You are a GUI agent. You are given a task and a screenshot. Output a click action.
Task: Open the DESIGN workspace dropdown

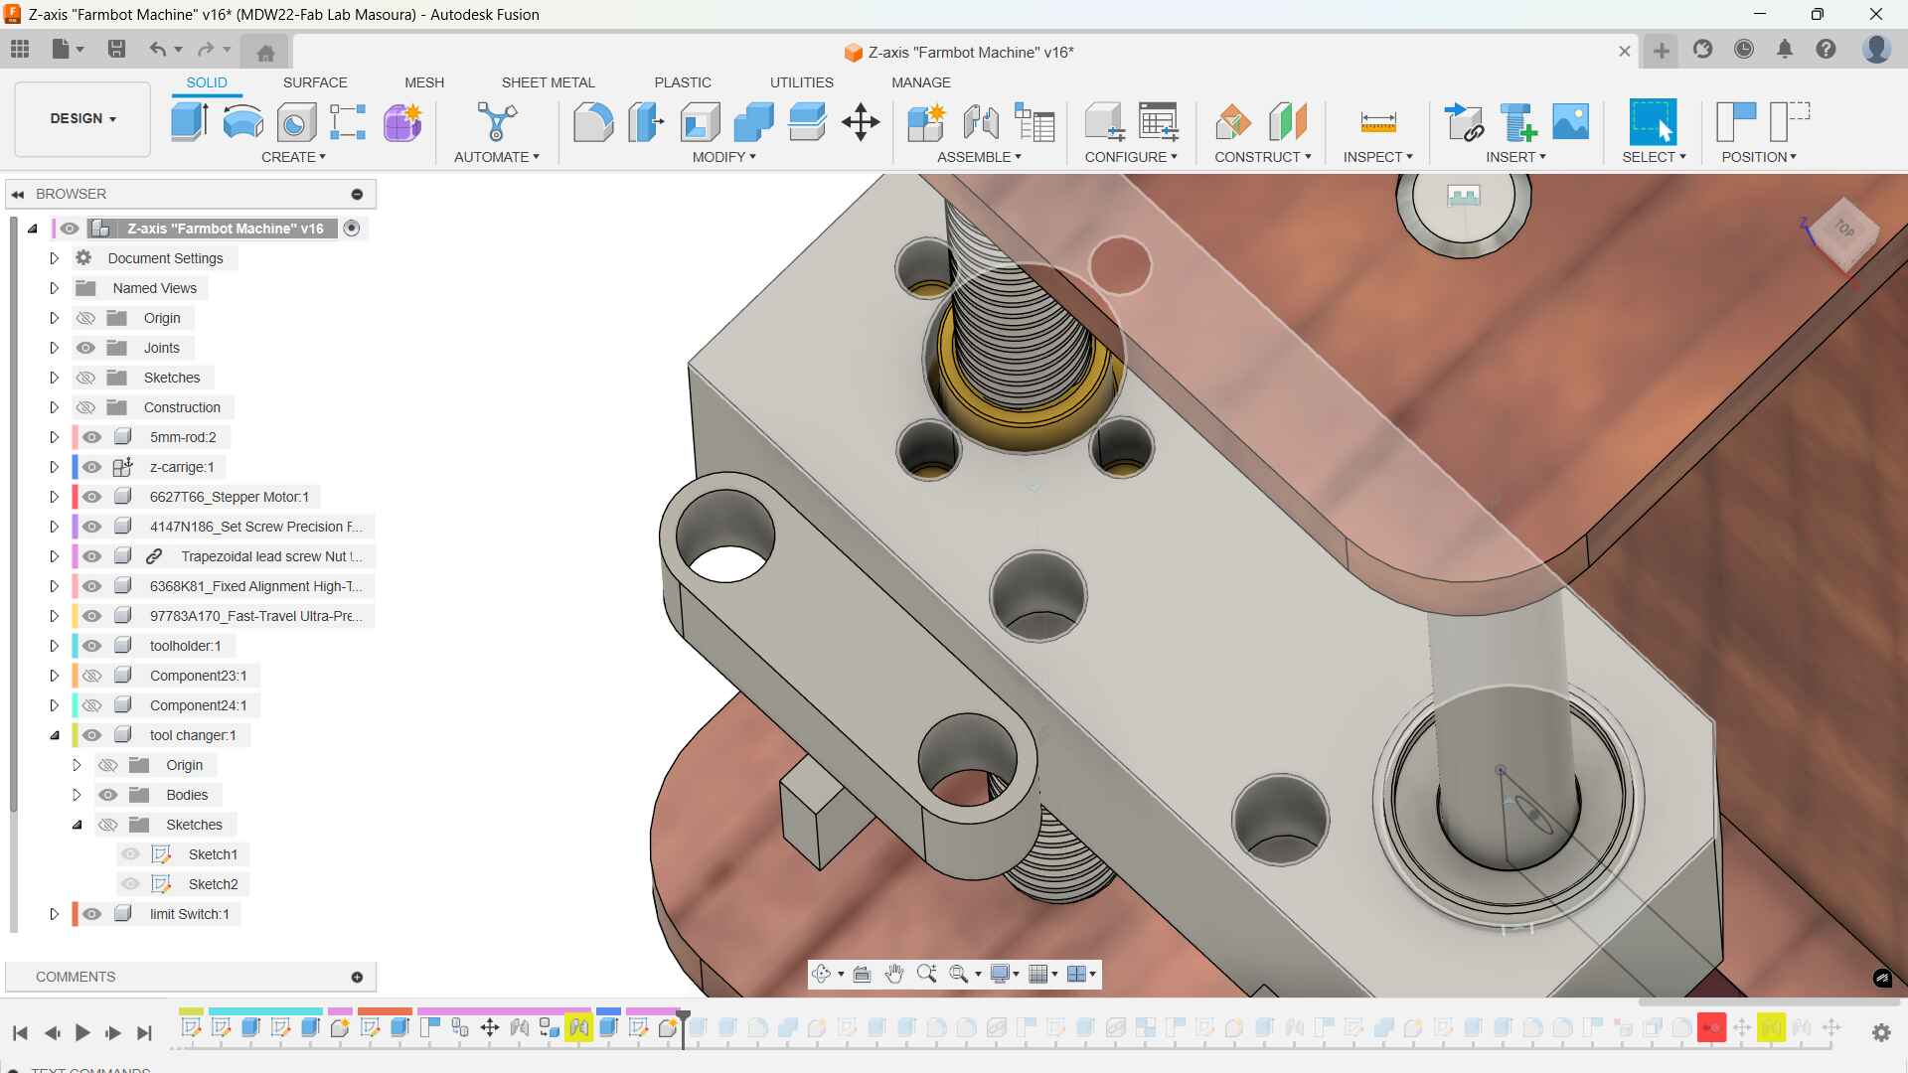click(x=82, y=118)
